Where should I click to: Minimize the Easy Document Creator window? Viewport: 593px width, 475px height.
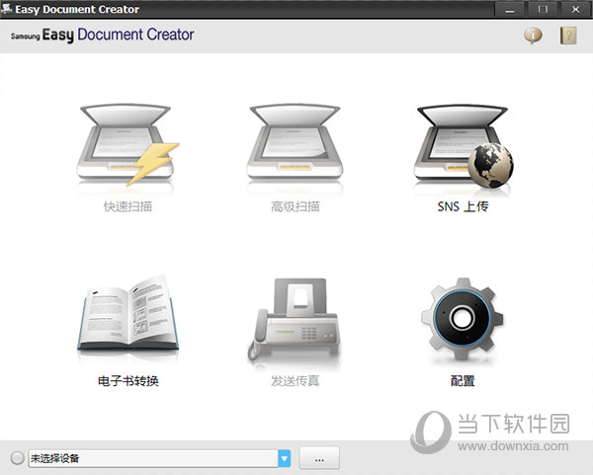point(510,9)
